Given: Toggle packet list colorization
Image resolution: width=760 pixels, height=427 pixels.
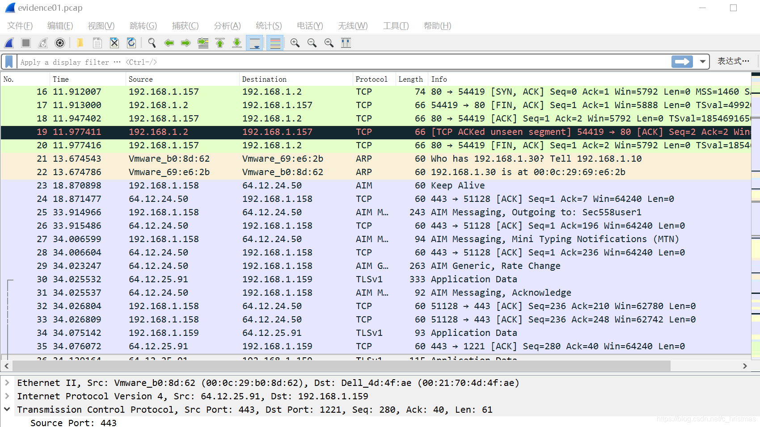Looking at the screenshot, I should [x=275, y=43].
